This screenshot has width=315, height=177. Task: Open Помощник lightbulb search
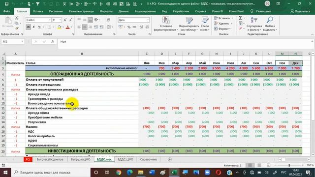[x=261, y=11]
